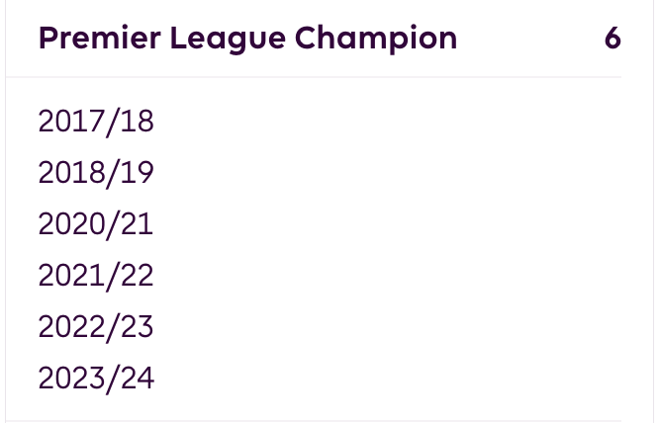Select the title count number 6
The height and width of the screenshot is (423, 659).
tap(612, 39)
